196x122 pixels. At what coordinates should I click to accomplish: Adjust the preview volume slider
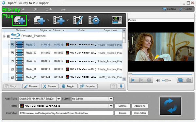(166, 81)
